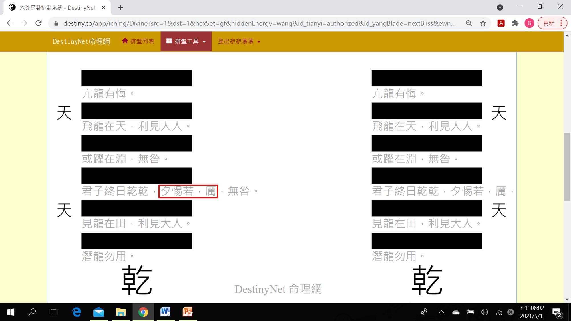Image resolution: width=571 pixels, height=321 pixels.
Task: Click the zoom magnifier in address bar
Action: click(469, 23)
